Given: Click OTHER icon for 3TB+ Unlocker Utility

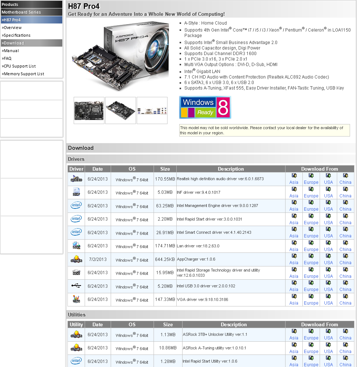Looking at the screenshot, I should tap(76, 334).
